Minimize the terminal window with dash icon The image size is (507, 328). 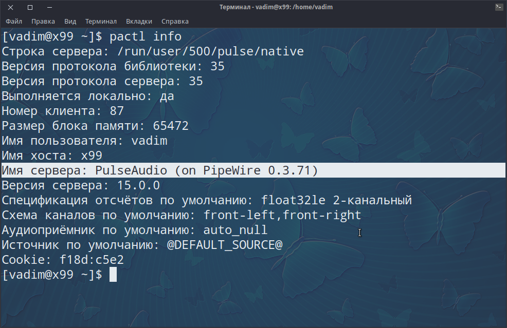click(49, 7)
